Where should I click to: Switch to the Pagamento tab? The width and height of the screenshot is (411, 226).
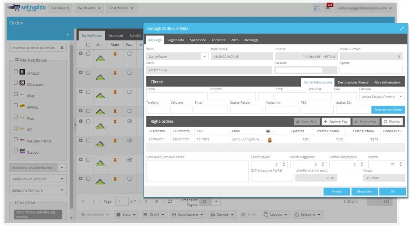(175, 40)
